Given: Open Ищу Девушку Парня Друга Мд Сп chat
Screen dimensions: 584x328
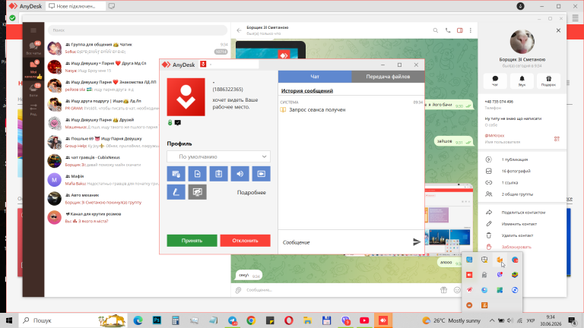Looking at the screenshot, I should 102,67.
